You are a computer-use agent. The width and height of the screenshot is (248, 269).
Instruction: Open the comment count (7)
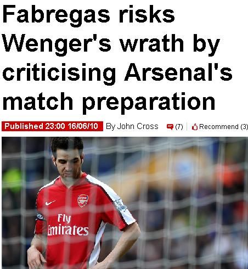(x=179, y=127)
